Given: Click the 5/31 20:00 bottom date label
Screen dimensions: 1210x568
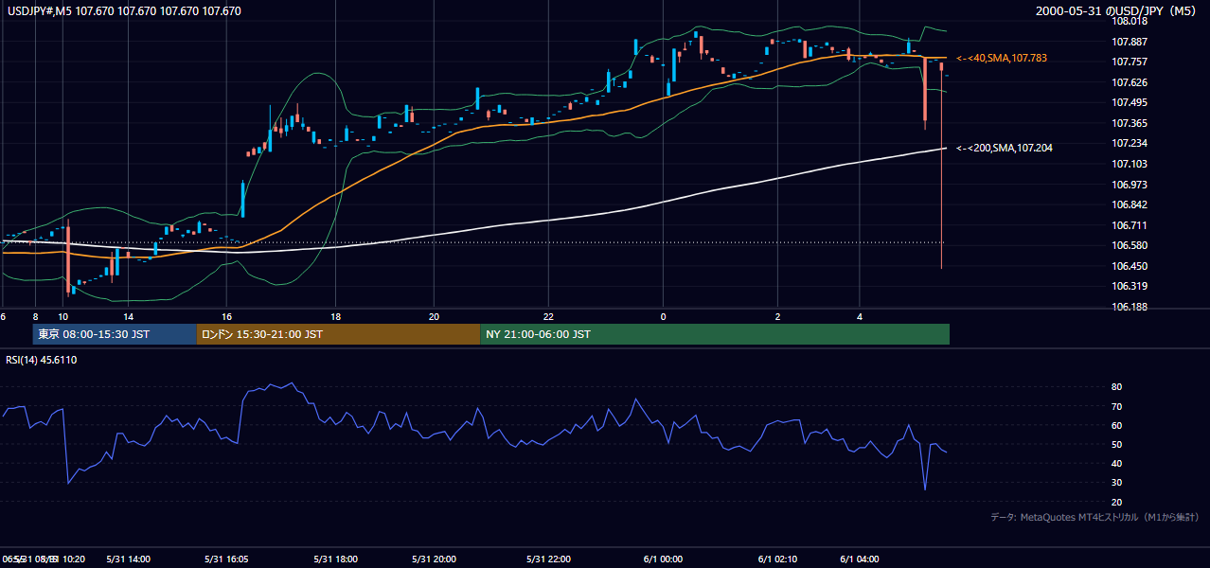Looking at the screenshot, I should [434, 559].
